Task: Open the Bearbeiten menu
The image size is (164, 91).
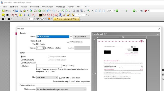Action: pyautogui.click(x=14, y=7)
